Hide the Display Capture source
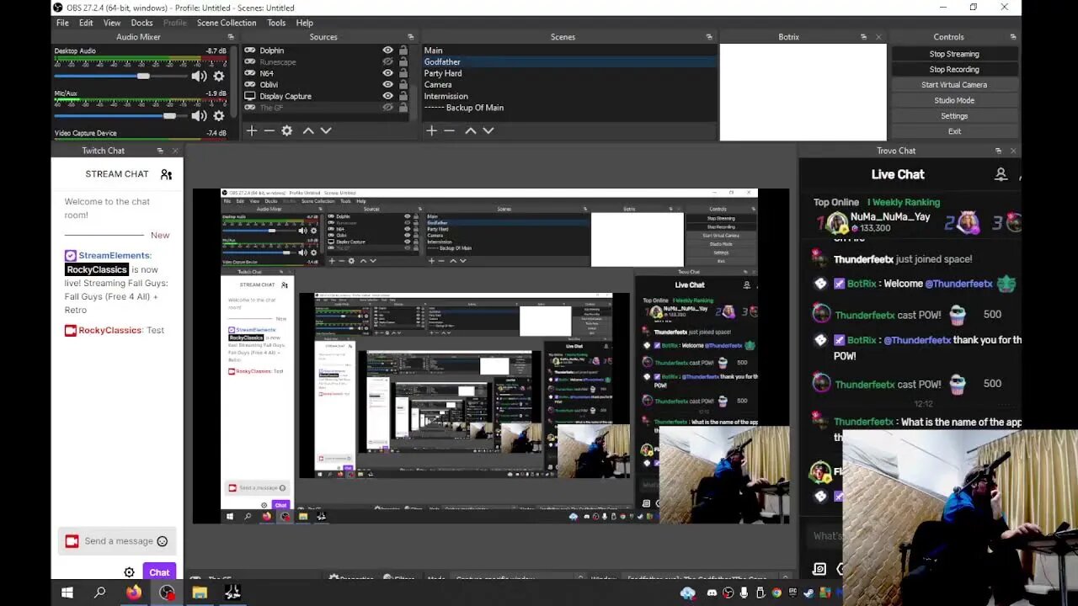The width and height of the screenshot is (1078, 606). coord(387,96)
